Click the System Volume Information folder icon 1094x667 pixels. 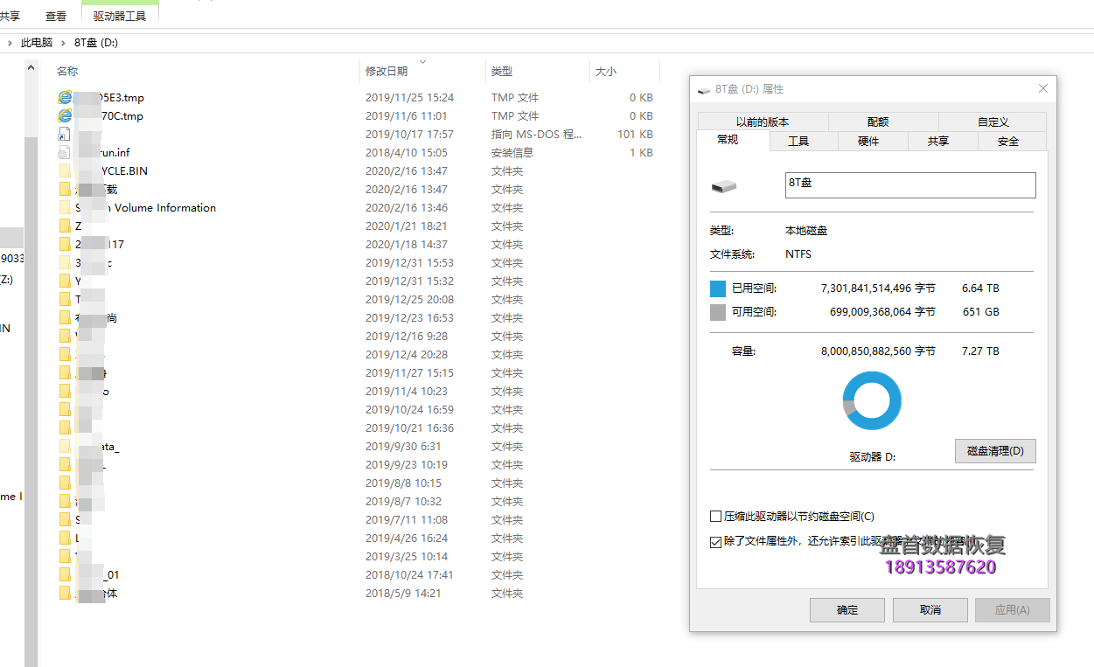[x=65, y=208]
